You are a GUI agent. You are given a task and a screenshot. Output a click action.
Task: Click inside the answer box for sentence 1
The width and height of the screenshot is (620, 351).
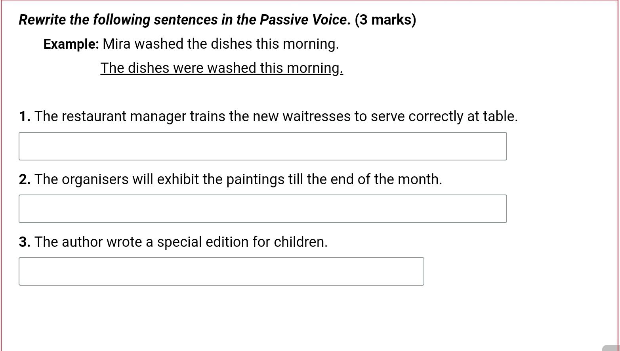262,146
